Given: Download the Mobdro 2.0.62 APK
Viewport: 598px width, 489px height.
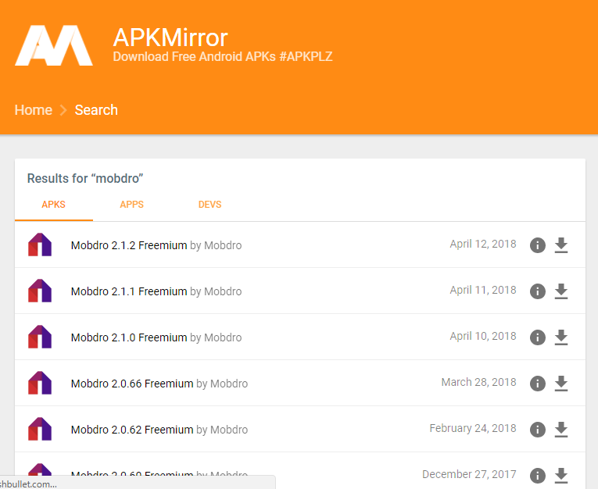Looking at the screenshot, I should (x=561, y=430).
